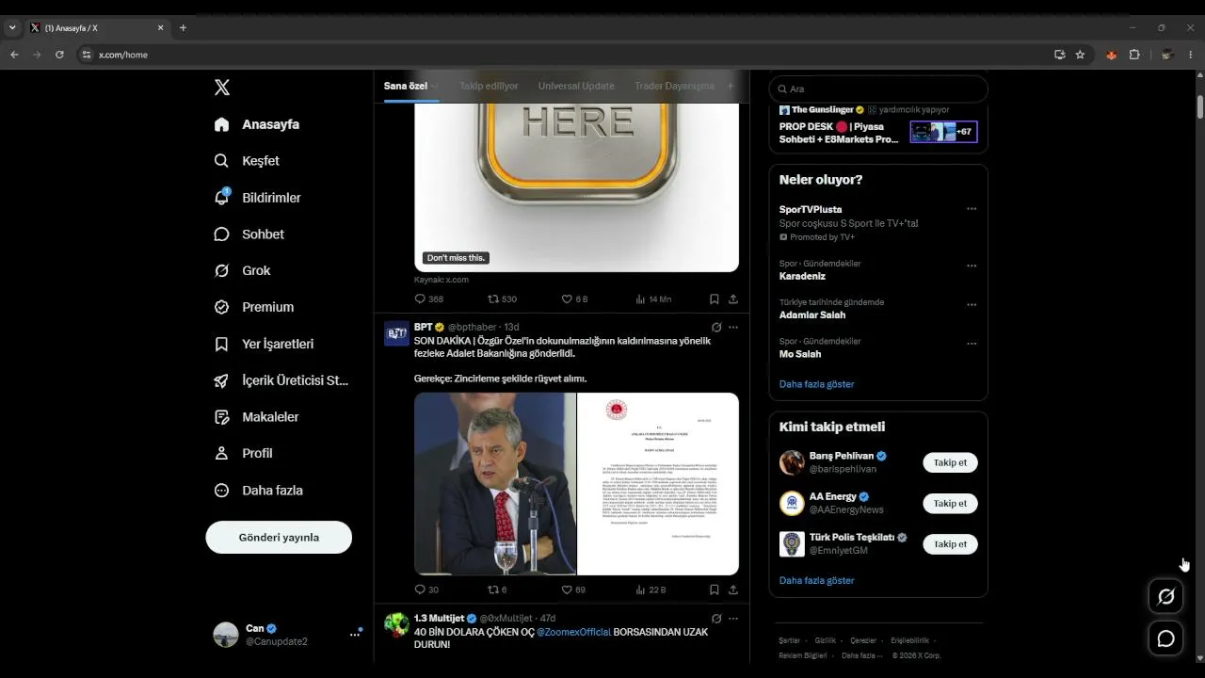Like the post with 68 likes

(567, 299)
